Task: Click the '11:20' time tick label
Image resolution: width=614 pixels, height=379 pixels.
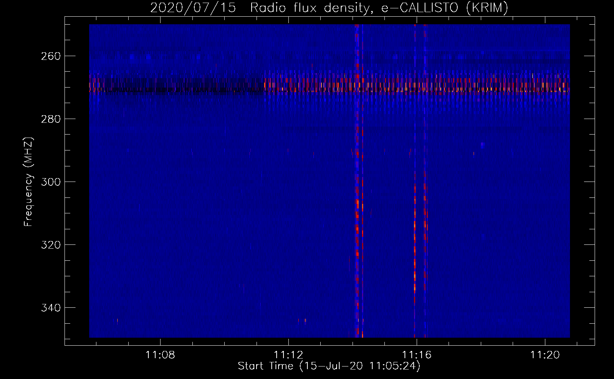Action: pos(545,355)
